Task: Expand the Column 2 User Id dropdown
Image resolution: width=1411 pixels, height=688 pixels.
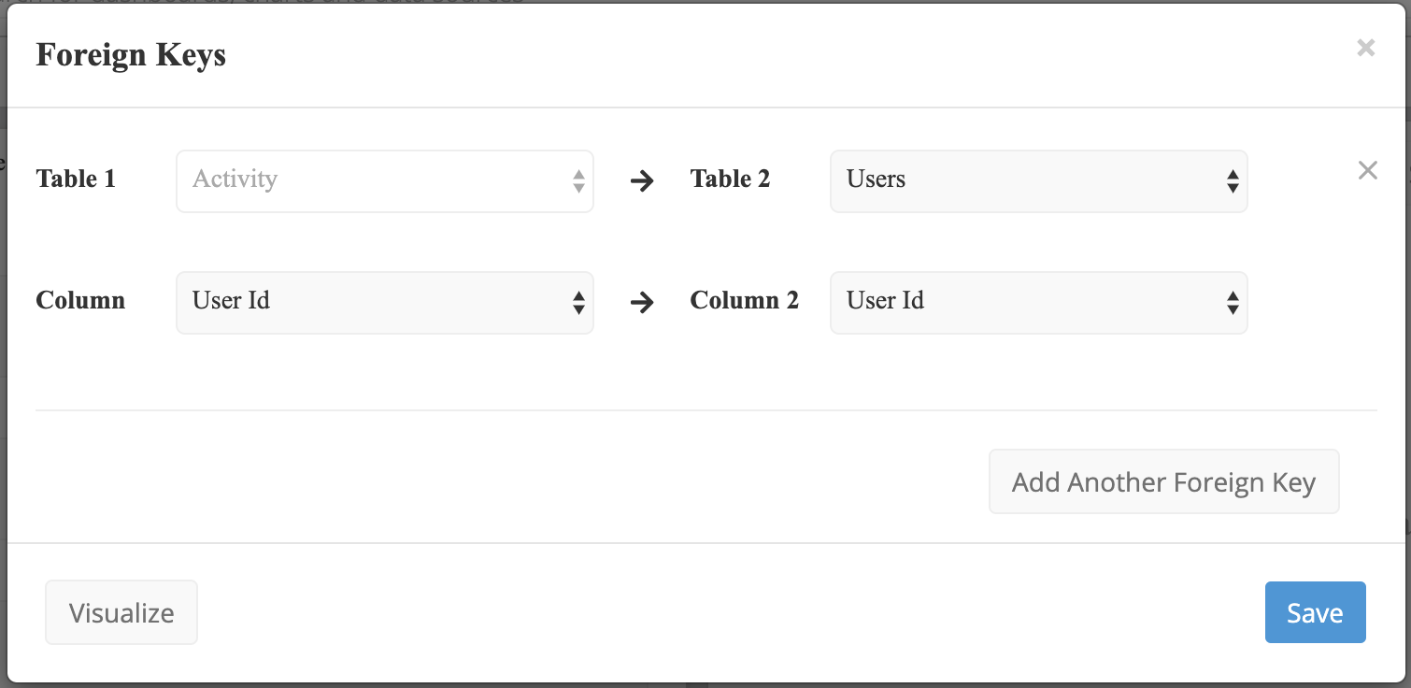Action: click(1028, 302)
